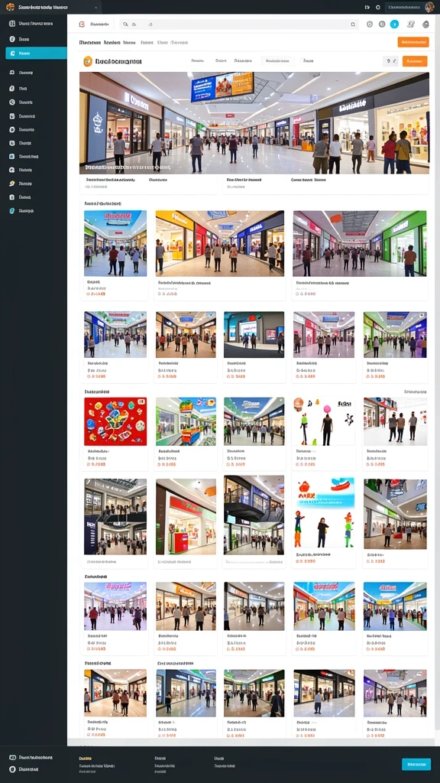Click the orange badge icon beside the page title
440x783 pixels.
(x=88, y=61)
